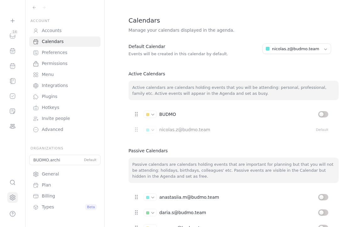This screenshot has width=355, height=227.
Task: Open the contacts people icon in rail
Action: [13, 126]
